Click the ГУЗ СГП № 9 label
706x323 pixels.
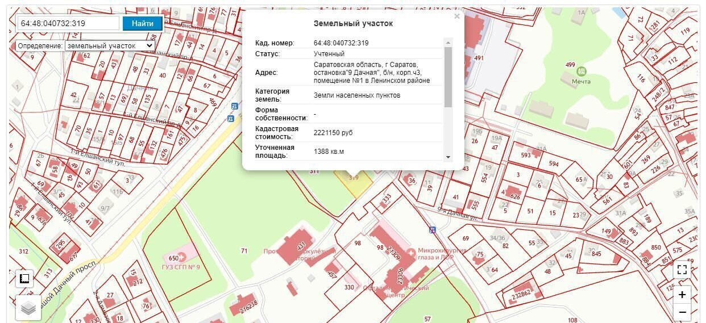pyautogui.click(x=182, y=269)
